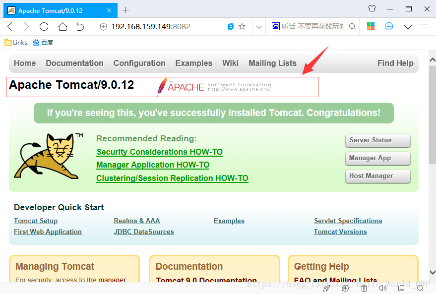The width and height of the screenshot is (436, 294).
Task: Click the Managing Tomcat heading
Action: coord(55,267)
